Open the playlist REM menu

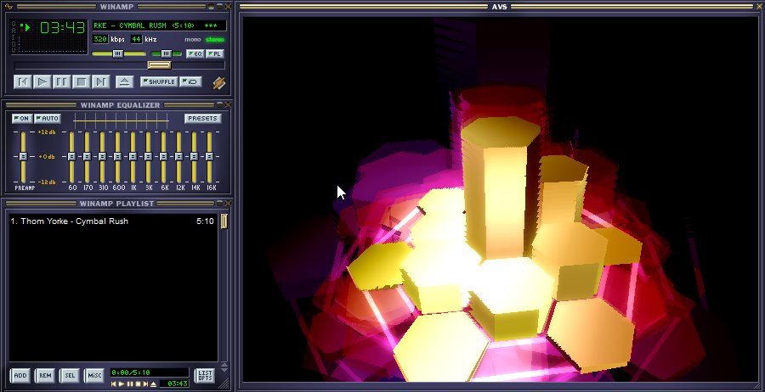pyautogui.click(x=45, y=375)
